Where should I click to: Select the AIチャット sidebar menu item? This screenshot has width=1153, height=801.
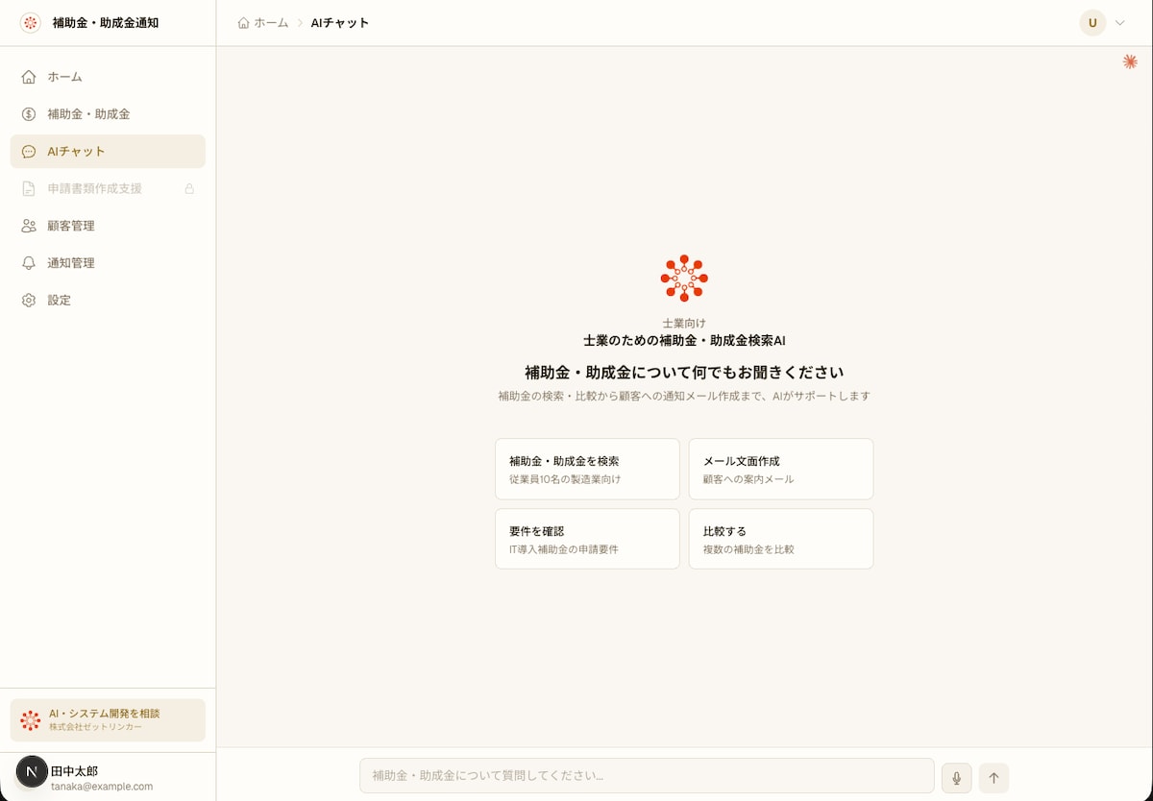(x=108, y=152)
